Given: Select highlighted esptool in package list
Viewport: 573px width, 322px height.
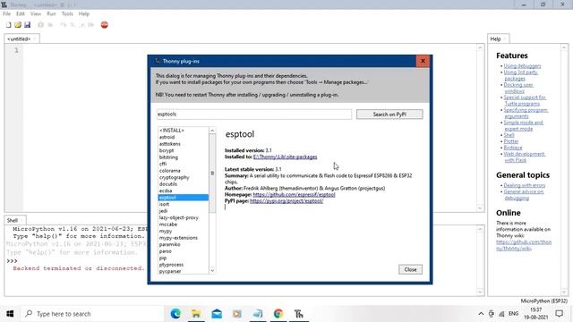Looking at the screenshot, I should tap(183, 198).
